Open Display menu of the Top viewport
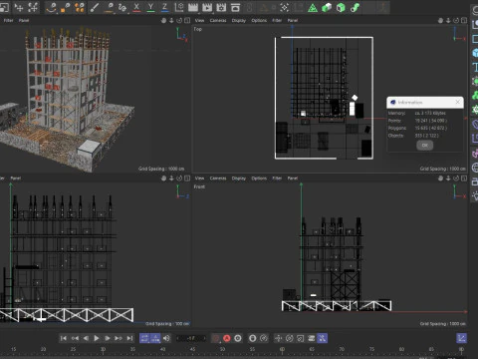The width and height of the screenshot is (478, 359). pos(239,20)
